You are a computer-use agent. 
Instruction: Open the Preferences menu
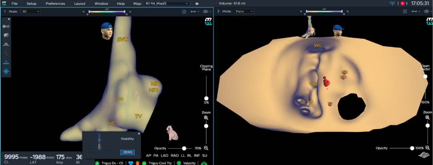click(56, 3)
